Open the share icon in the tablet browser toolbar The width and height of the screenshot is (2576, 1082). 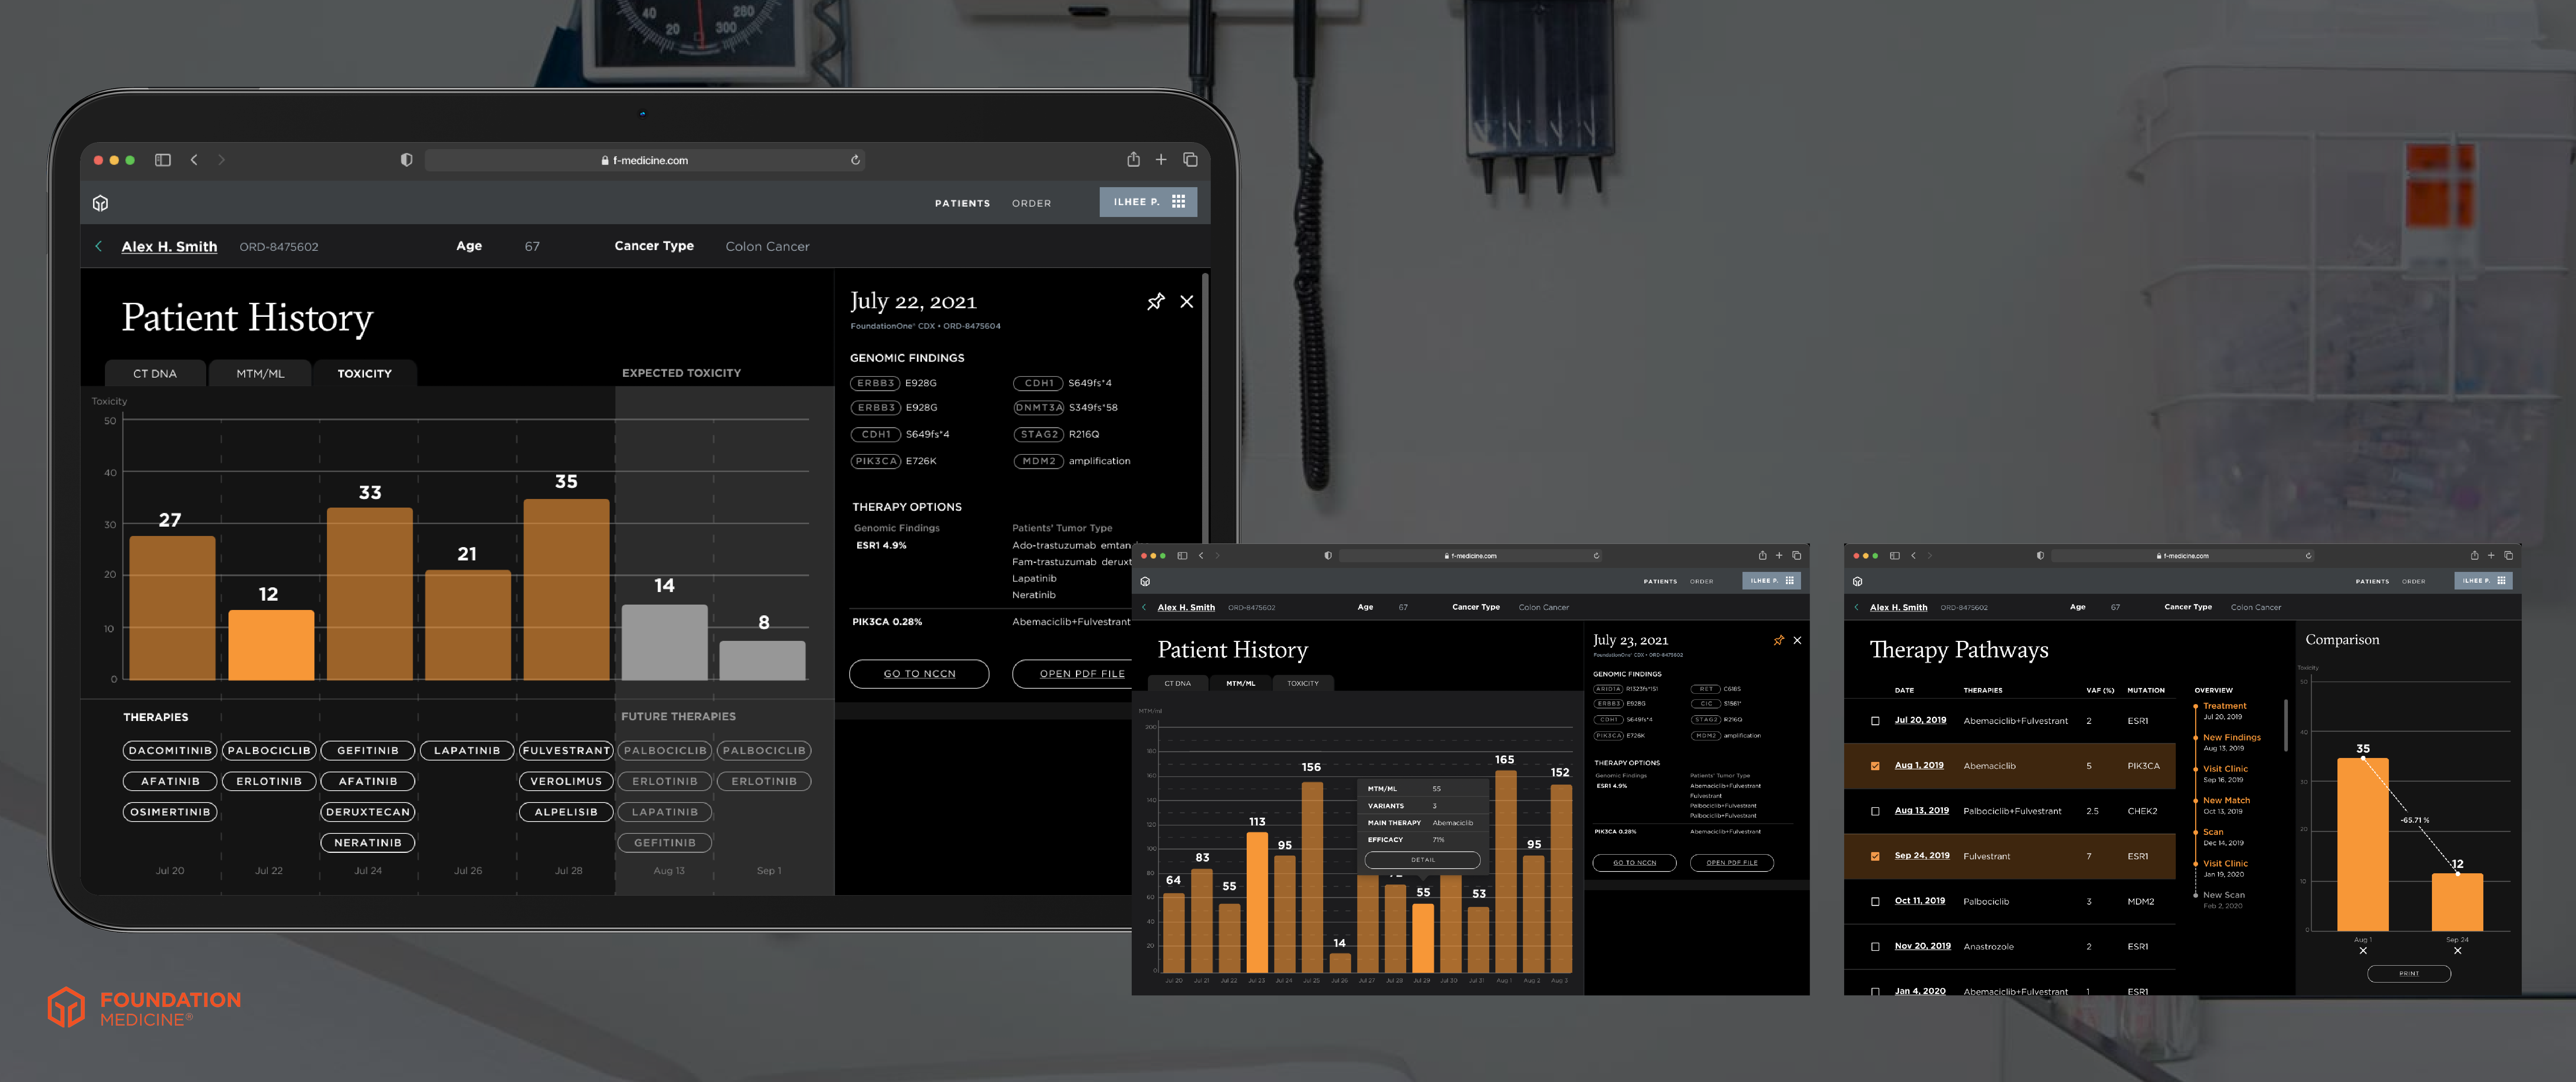tap(1133, 159)
